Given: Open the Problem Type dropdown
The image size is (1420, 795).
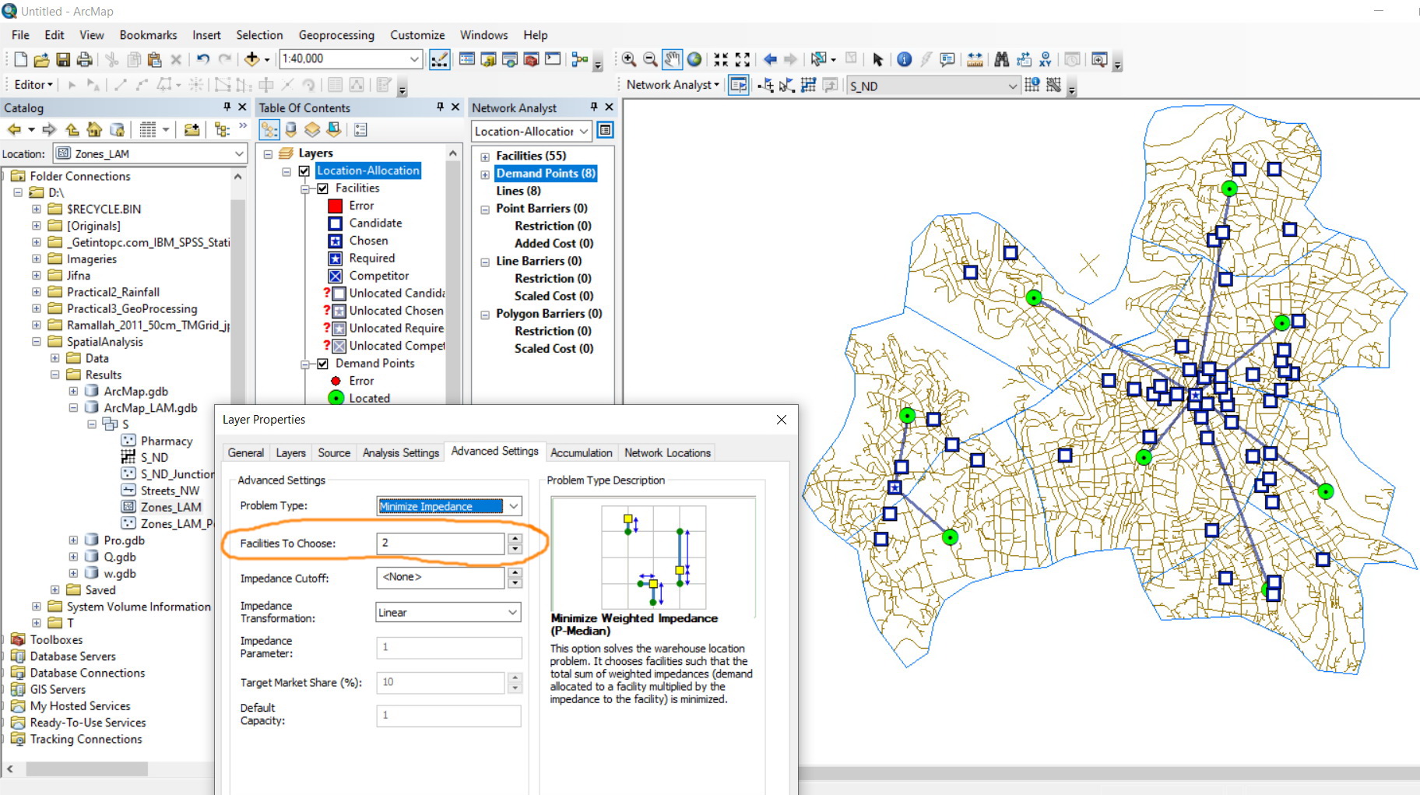Looking at the screenshot, I should coord(513,506).
